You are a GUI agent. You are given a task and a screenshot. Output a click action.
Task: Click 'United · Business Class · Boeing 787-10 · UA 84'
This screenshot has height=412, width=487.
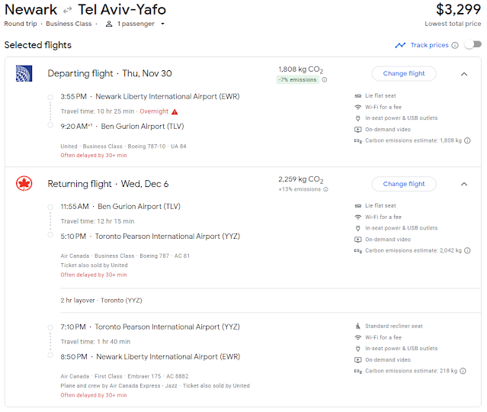[x=123, y=146]
